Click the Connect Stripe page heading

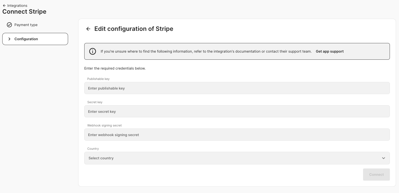(24, 12)
